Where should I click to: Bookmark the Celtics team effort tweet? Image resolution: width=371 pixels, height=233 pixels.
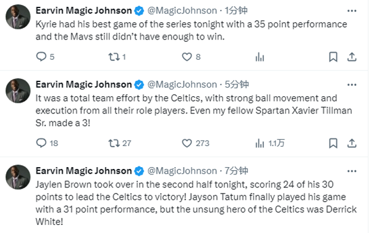coord(333,143)
